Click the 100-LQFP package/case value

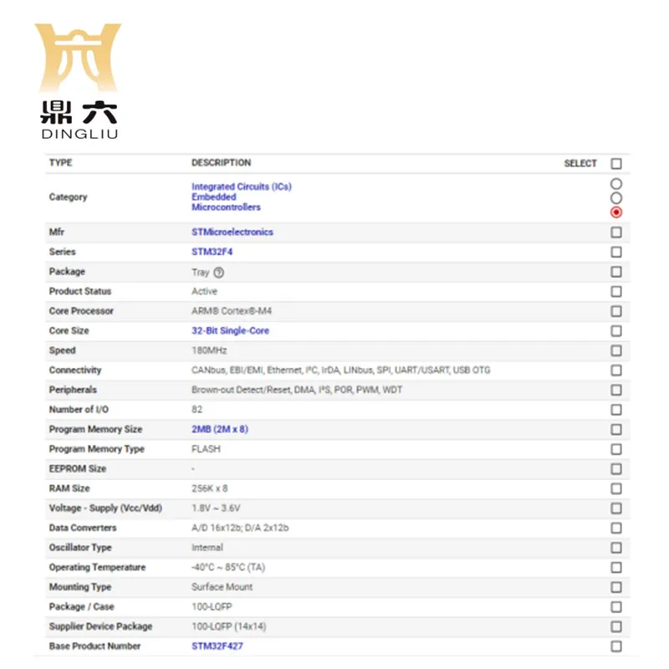pos(212,607)
